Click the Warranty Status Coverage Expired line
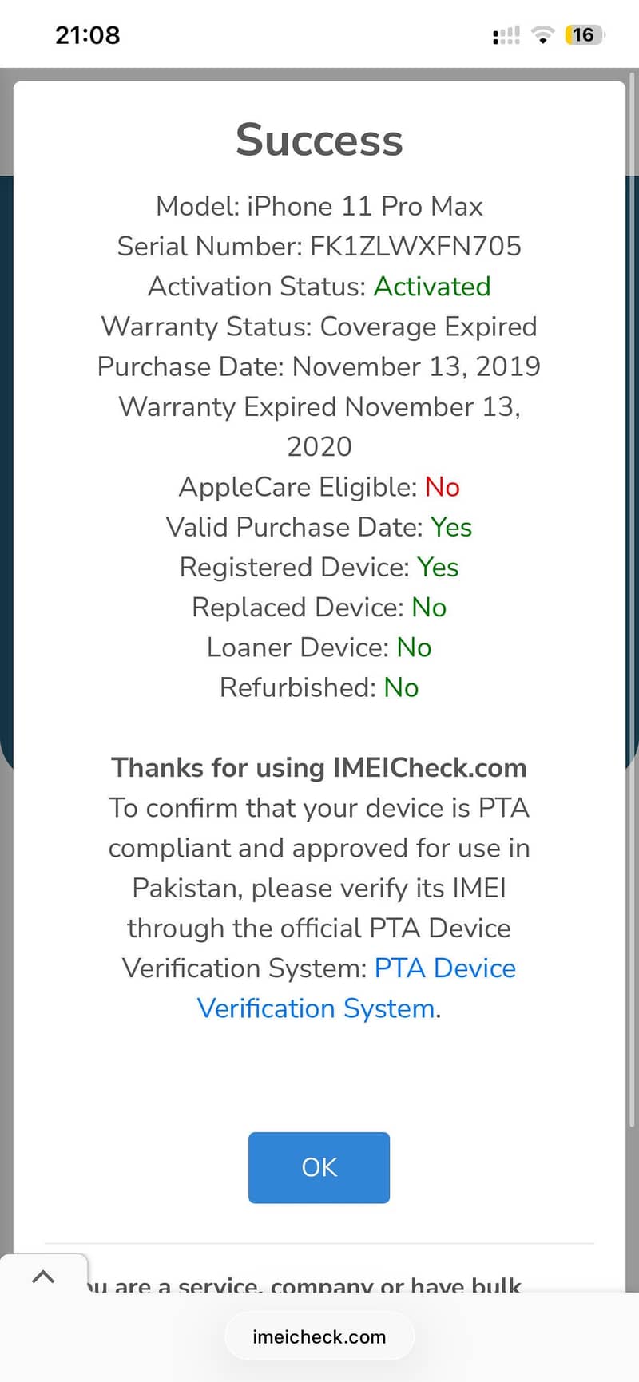 pos(319,327)
